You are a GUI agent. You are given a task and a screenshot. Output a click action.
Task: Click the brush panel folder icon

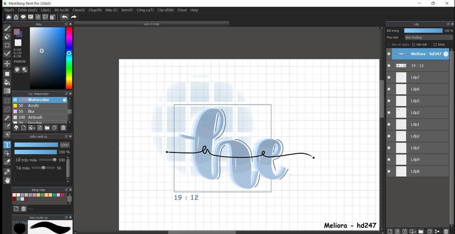click(47, 128)
